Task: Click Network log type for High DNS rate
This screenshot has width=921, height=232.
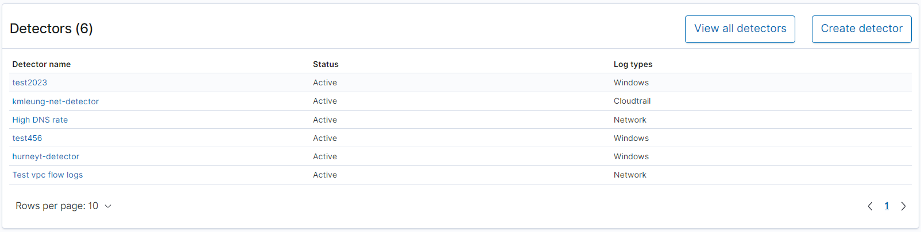Action: (630, 120)
